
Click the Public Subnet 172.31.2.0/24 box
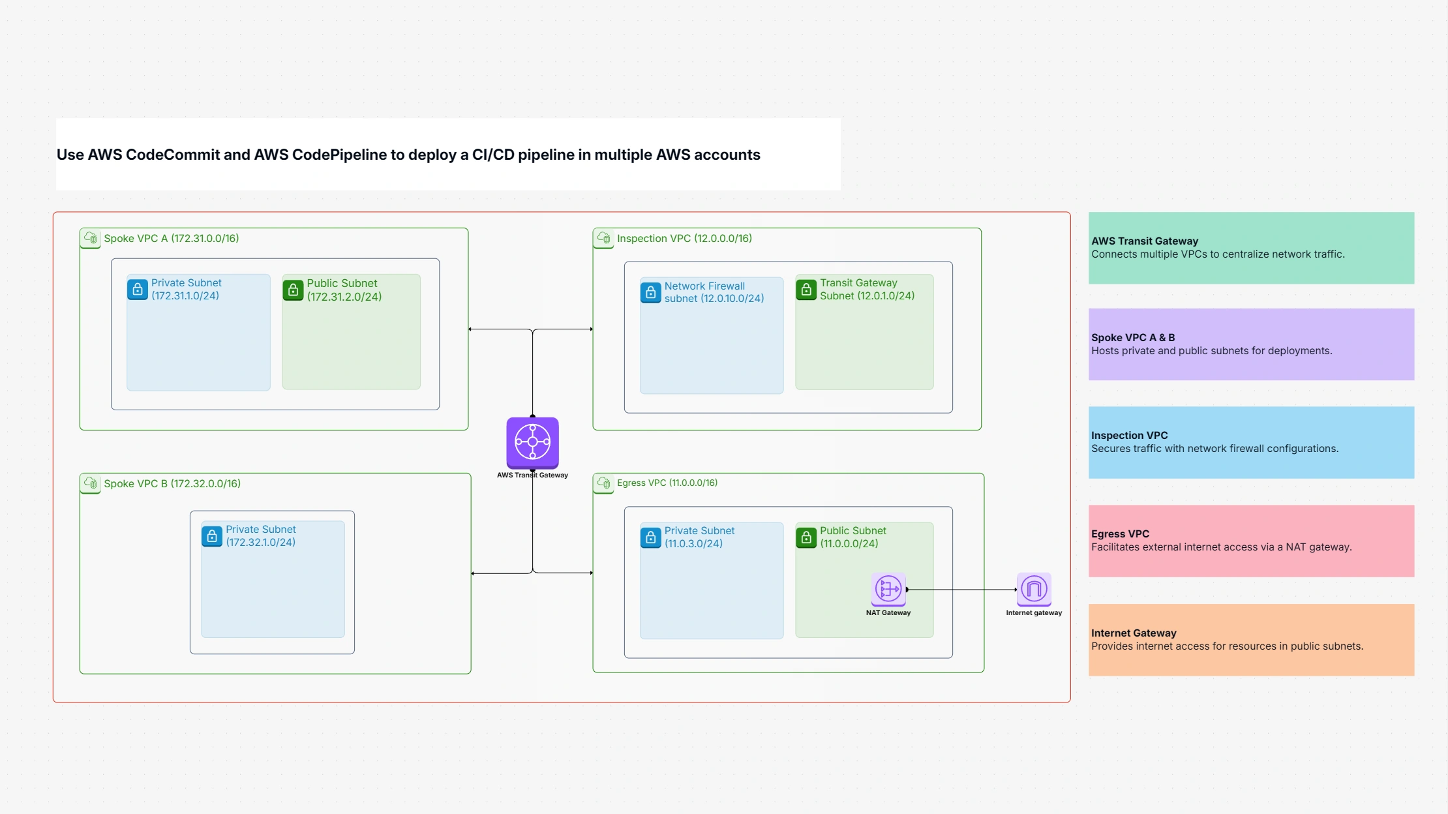pos(351,333)
